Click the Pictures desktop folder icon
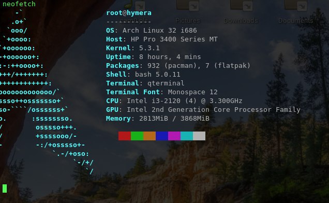 (x=187, y=5)
